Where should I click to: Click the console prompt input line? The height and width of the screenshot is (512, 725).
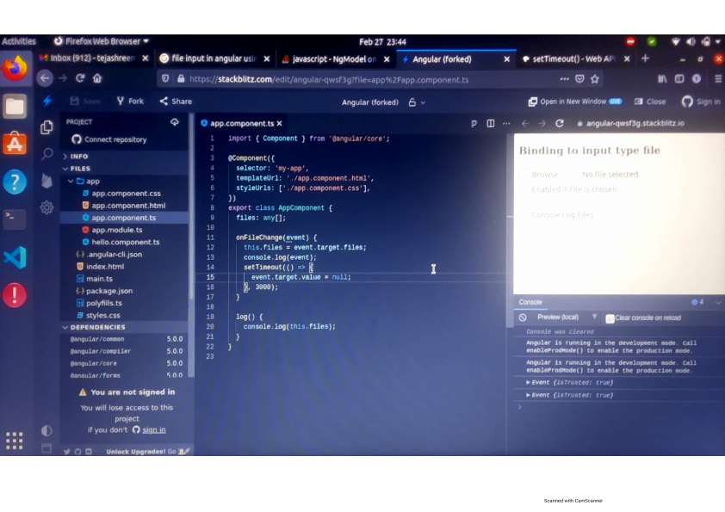point(620,407)
